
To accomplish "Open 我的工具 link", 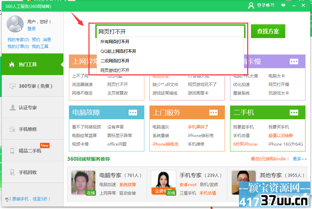I will [x=40, y=47].
